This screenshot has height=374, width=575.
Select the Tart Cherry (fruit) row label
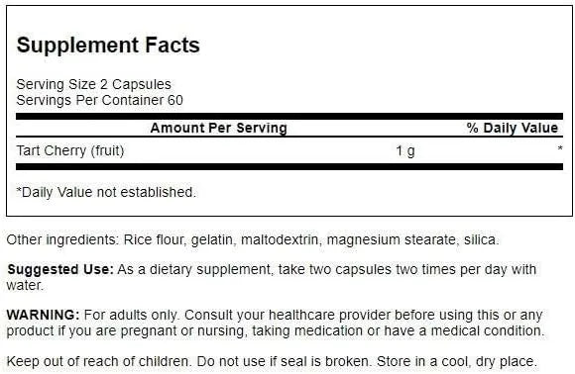tap(70, 150)
